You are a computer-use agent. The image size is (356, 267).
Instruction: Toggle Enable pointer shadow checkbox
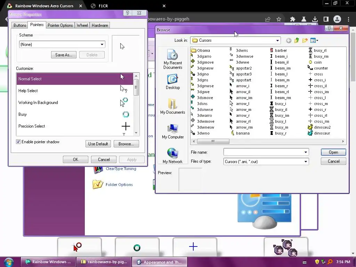[x=18, y=142]
